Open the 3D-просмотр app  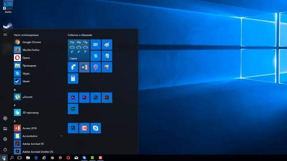coord(38,113)
